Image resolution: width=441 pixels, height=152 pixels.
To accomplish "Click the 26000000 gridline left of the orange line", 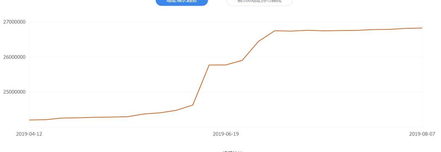I will pyautogui.click(x=109, y=57).
